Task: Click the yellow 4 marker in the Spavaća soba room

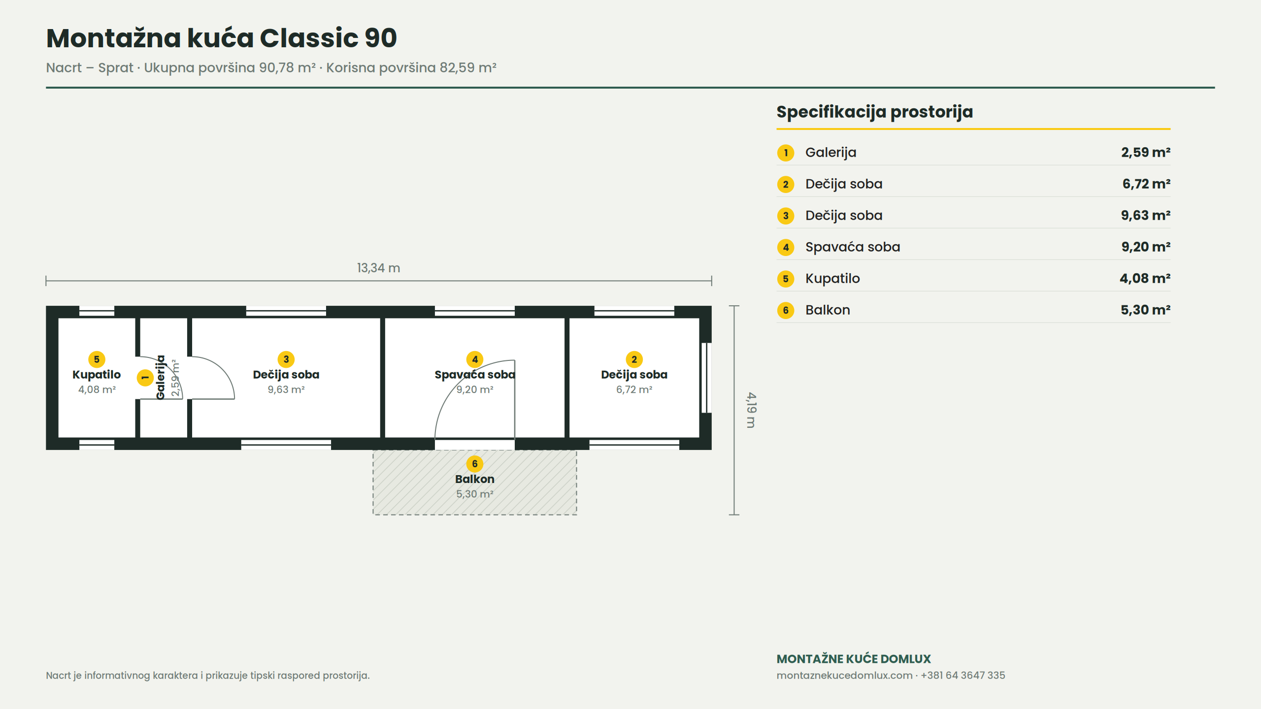Action: pyautogui.click(x=475, y=359)
